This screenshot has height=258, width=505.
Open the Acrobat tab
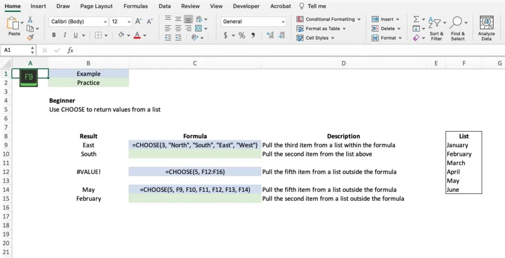281,6
